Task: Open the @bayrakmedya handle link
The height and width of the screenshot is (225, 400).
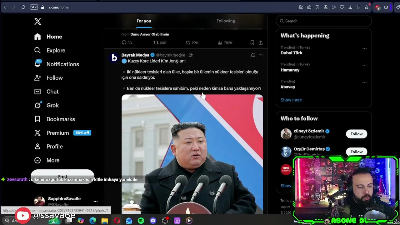Action: (x=171, y=55)
